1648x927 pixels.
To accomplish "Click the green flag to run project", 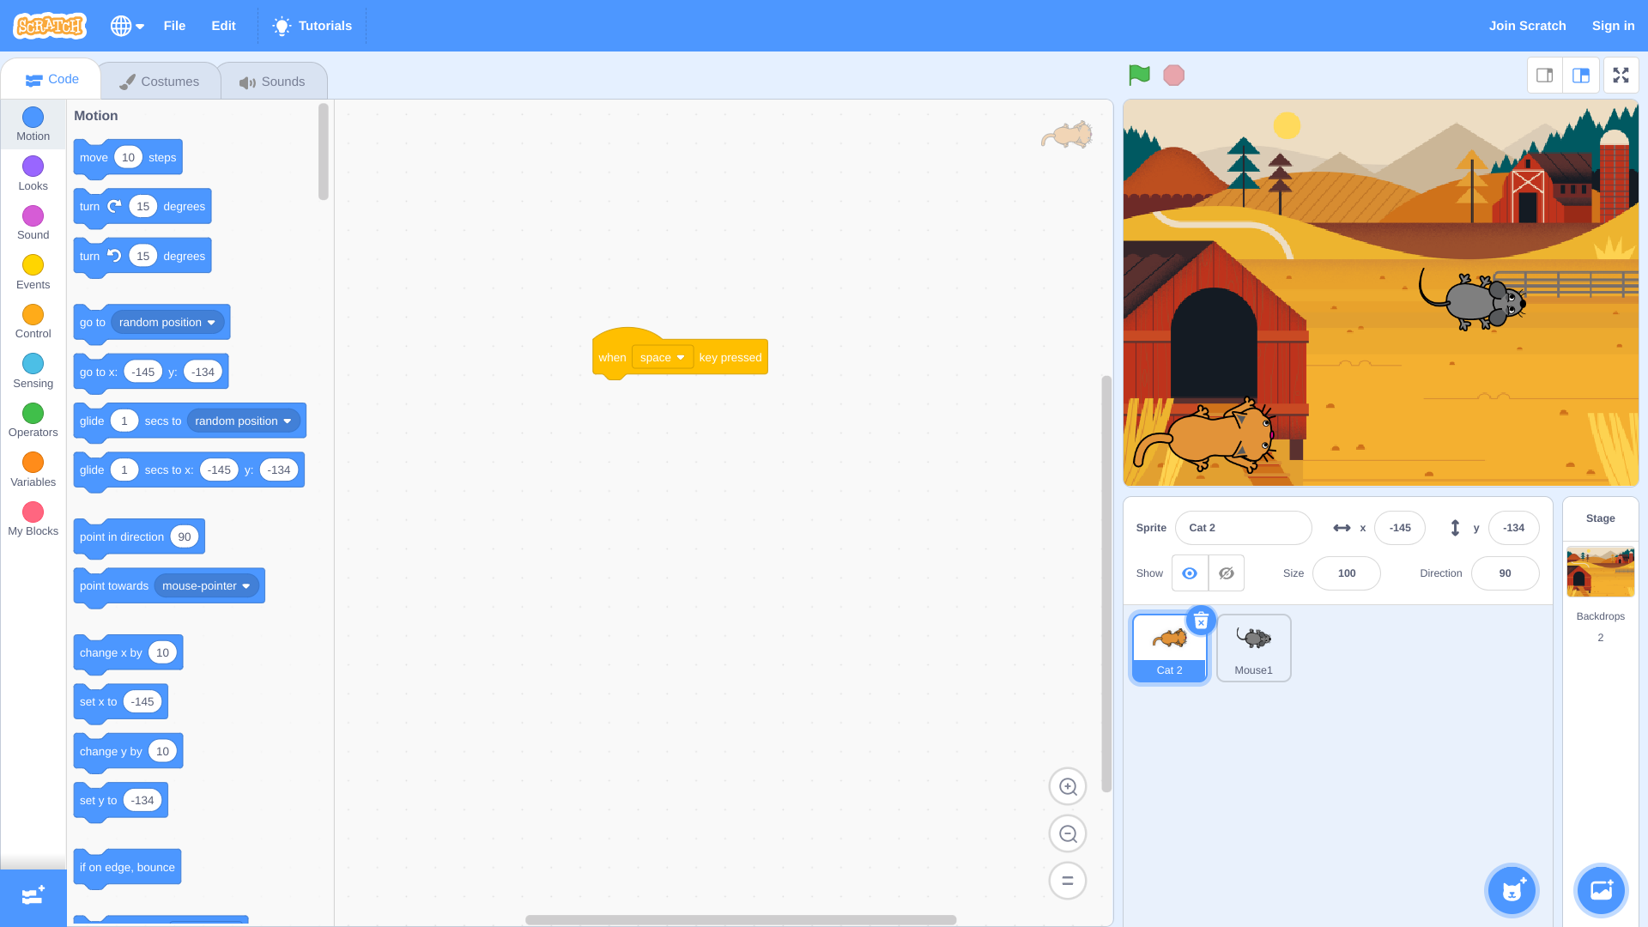I will pyautogui.click(x=1139, y=76).
